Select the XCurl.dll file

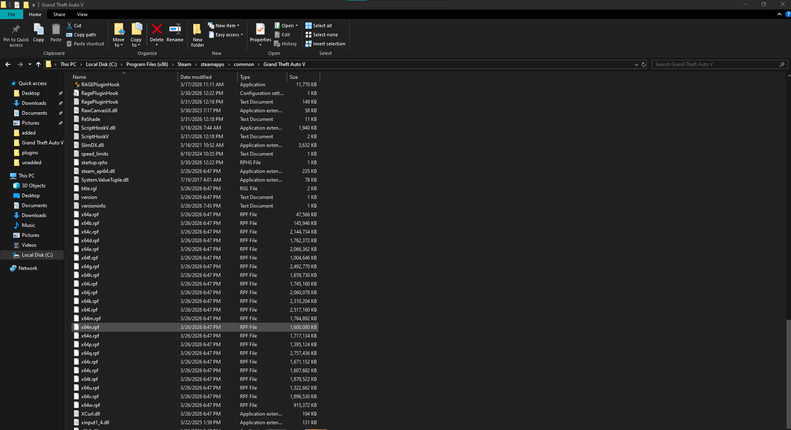pyautogui.click(x=195, y=414)
